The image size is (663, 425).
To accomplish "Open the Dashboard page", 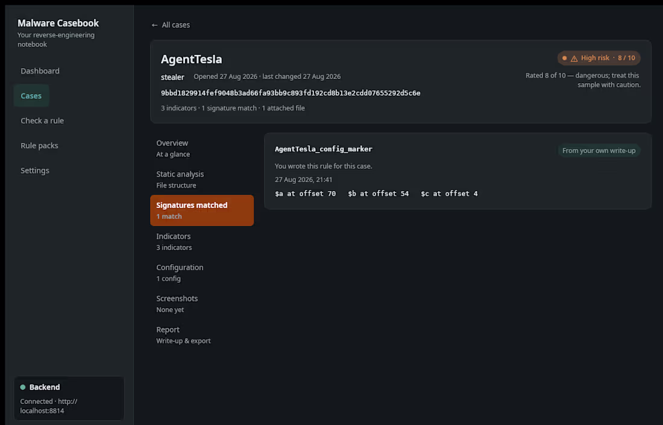I will tap(40, 71).
